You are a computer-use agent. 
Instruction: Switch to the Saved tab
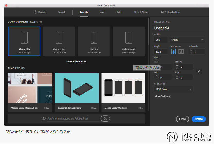61,12
